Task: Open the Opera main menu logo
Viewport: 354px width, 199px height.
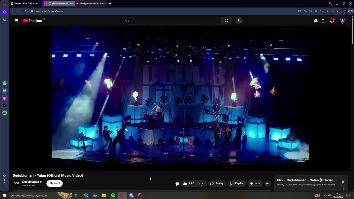Action: pyautogui.click(x=4, y=4)
